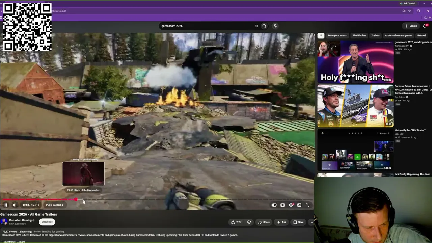Open the NASCAR Mission Drive video thumbnail
The image size is (432, 243).
355,106
